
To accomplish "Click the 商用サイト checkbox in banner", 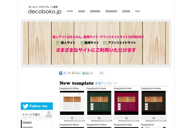I will pos(82,43).
